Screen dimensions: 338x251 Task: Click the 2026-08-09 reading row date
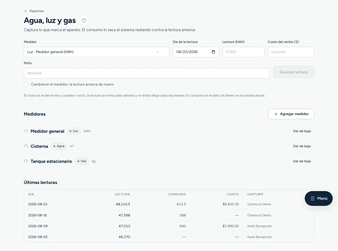point(38,226)
